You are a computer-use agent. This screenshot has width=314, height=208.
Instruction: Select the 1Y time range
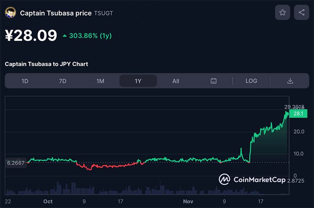(138, 81)
